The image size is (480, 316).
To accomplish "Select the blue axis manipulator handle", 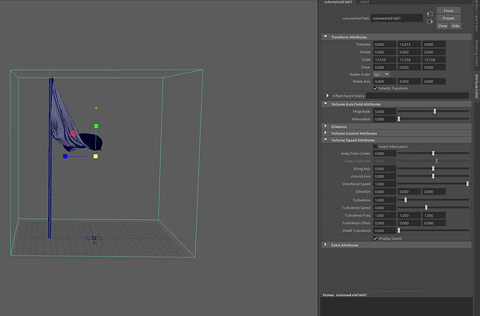I will (x=66, y=156).
